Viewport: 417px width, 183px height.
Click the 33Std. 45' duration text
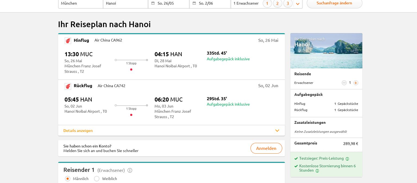pos(217,53)
